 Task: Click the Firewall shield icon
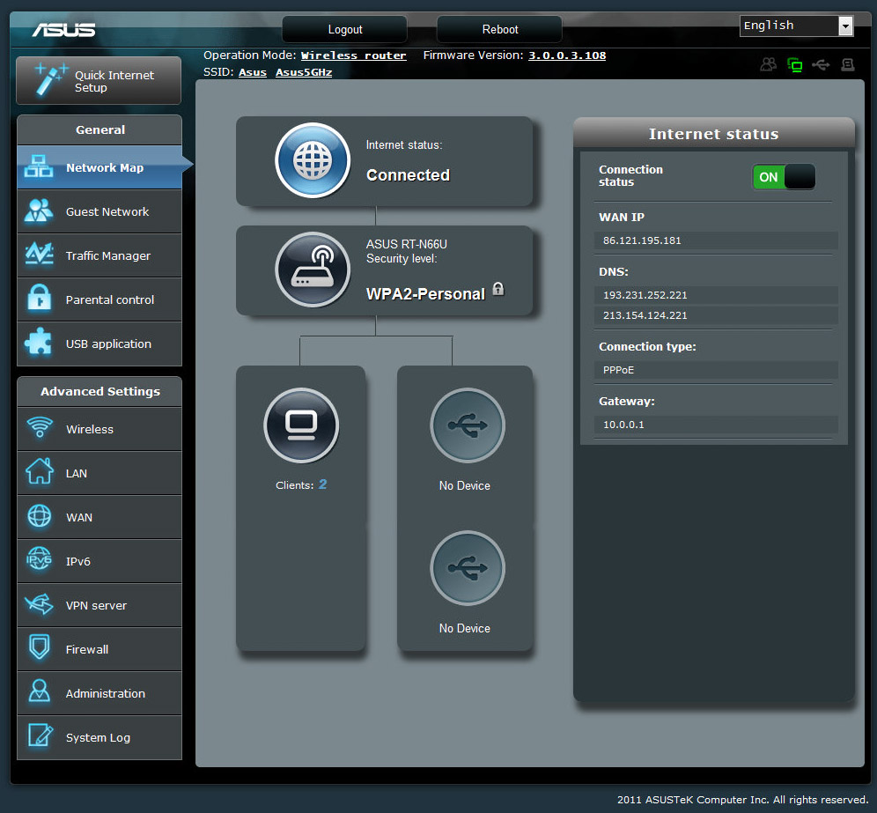click(39, 647)
